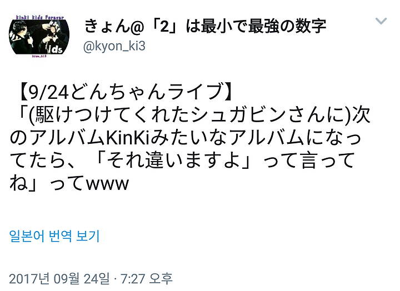Open the tweet options chevron menu
The height and width of the screenshot is (291, 400).
coord(381,21)
